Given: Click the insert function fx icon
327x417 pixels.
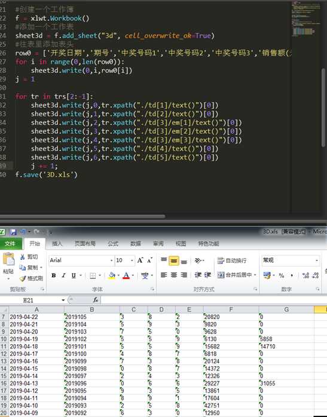Looking at the screenshot, I should [96, 300].
